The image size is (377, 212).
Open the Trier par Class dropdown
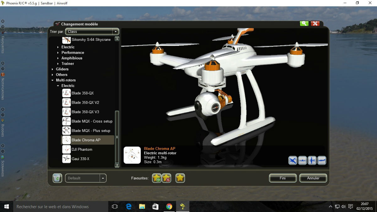point(92,31)
